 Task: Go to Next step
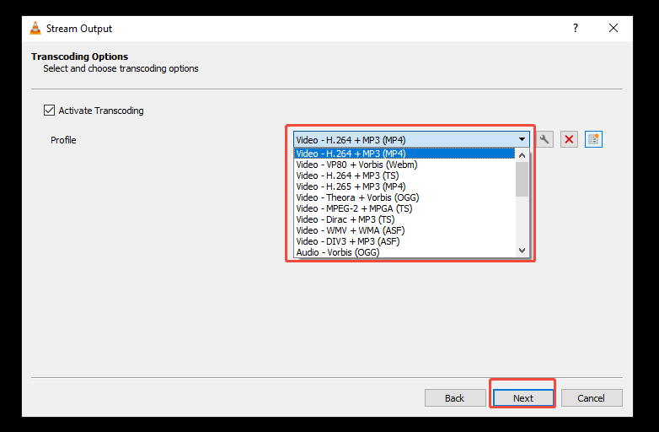[522, 398]
